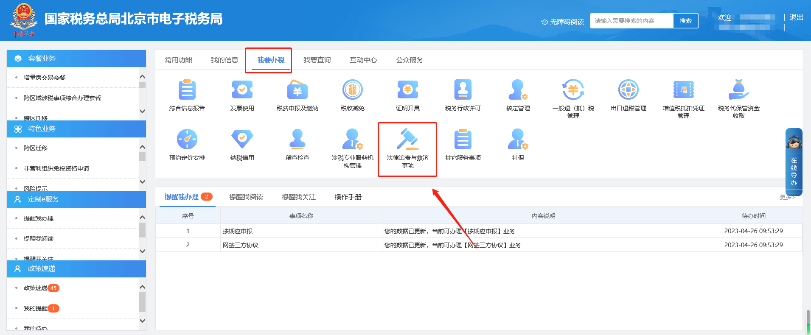This screenshot has width=811, height=335.
Task: Click up arrow in 政策速递 list
Action: [143, 287]
